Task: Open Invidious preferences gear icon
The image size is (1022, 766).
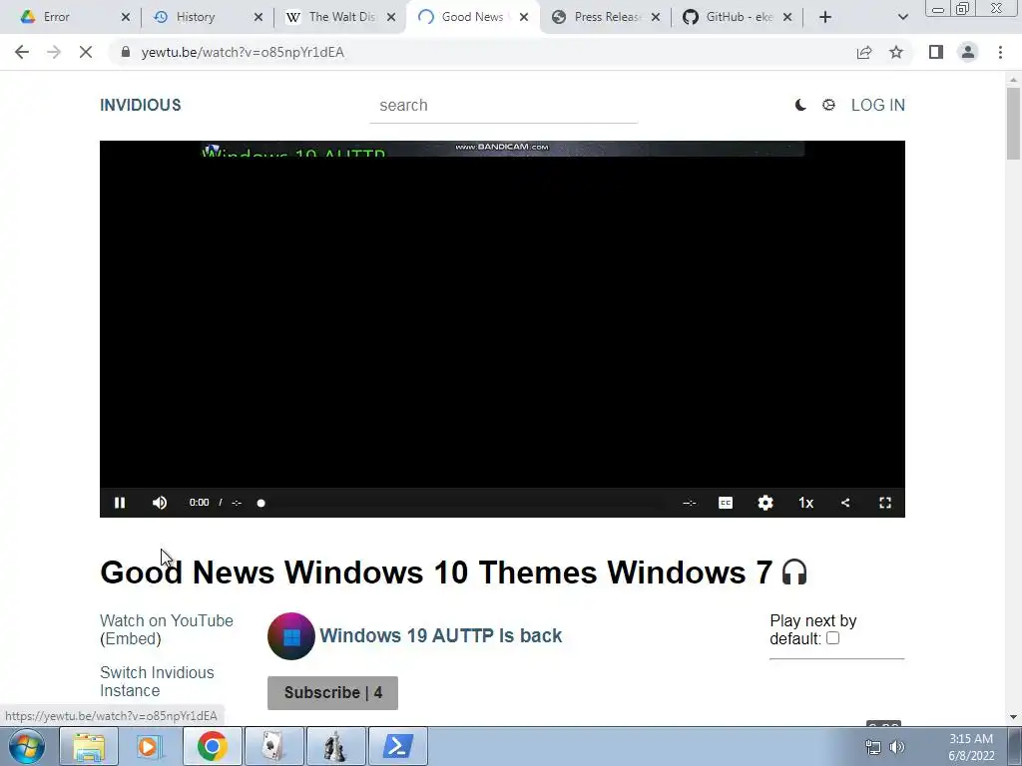Action: pyautogui.click(x=828, y=105)
